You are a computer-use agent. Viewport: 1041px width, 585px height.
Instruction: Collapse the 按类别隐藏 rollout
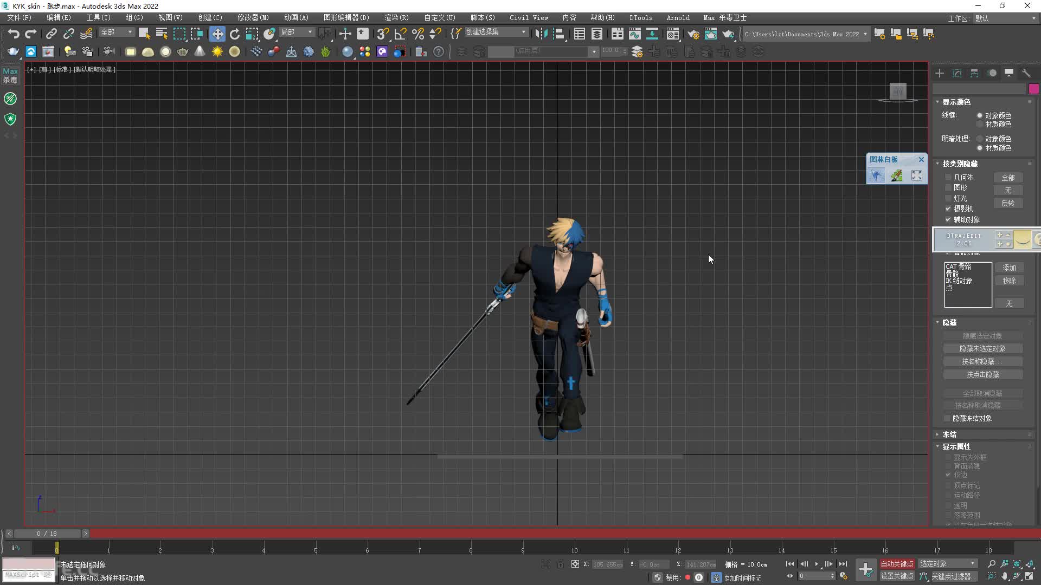(x=960, y=164)
